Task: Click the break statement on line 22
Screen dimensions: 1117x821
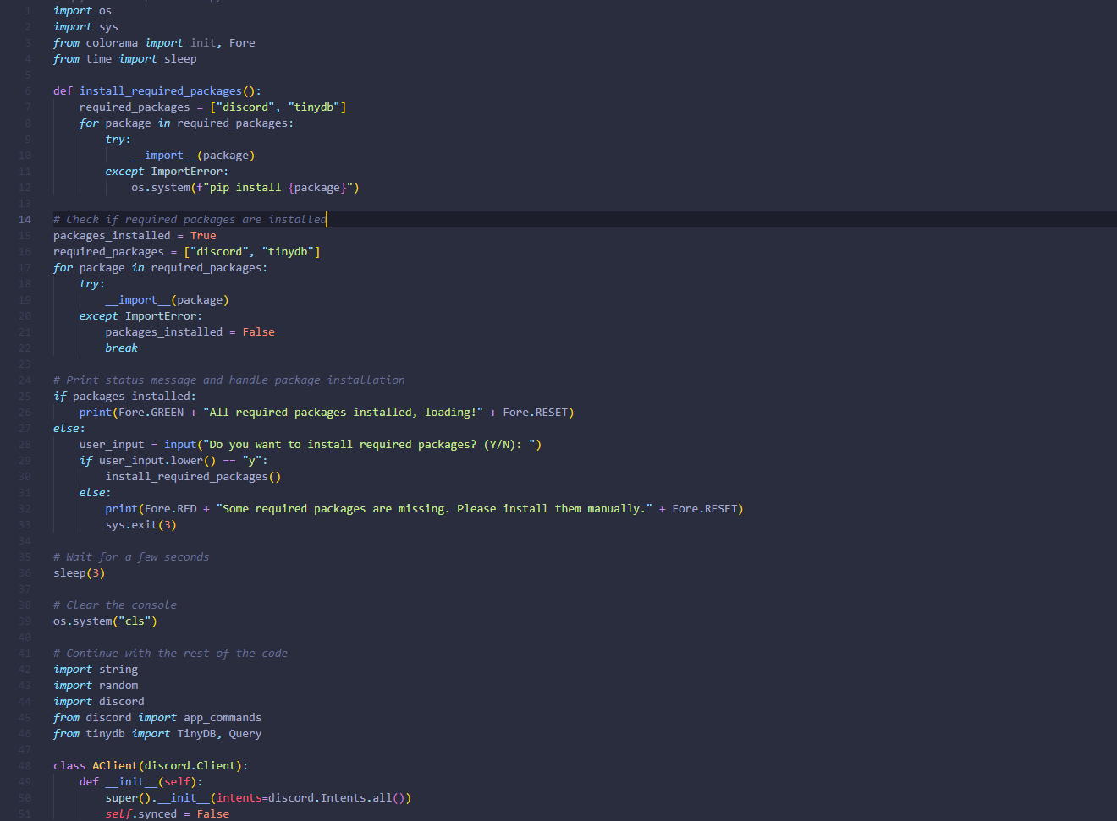Action: [121, 348]
